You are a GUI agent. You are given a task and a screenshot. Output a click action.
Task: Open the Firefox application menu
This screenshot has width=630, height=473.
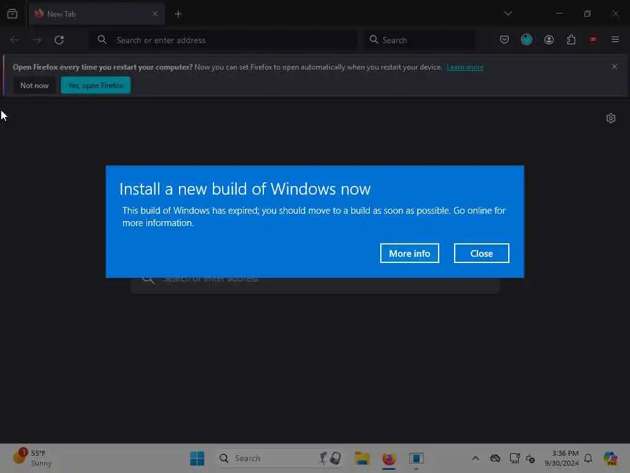coord(615,39)
